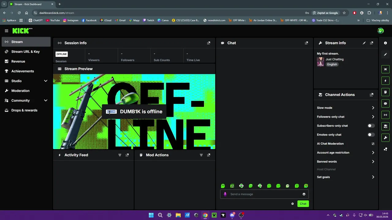The height and width of the screenshot is (220, 392).
Task: Open a new browser tab
Action: click(x=59, y=4)
